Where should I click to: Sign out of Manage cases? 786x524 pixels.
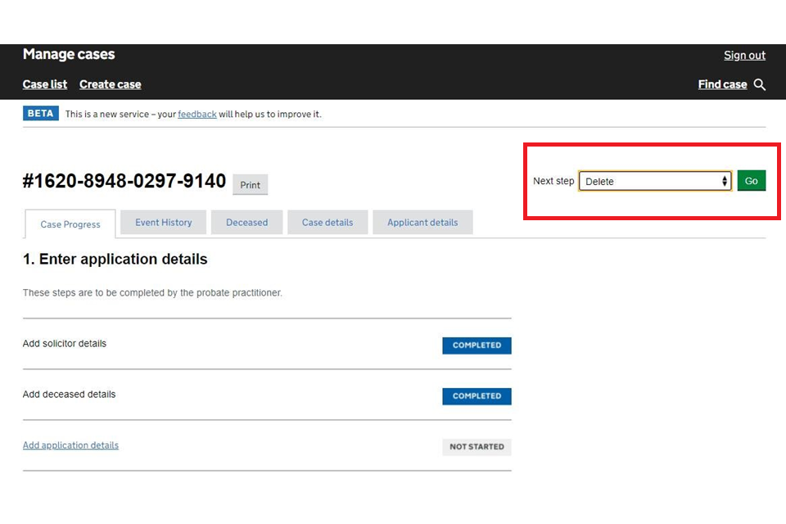tap(744, 55)
